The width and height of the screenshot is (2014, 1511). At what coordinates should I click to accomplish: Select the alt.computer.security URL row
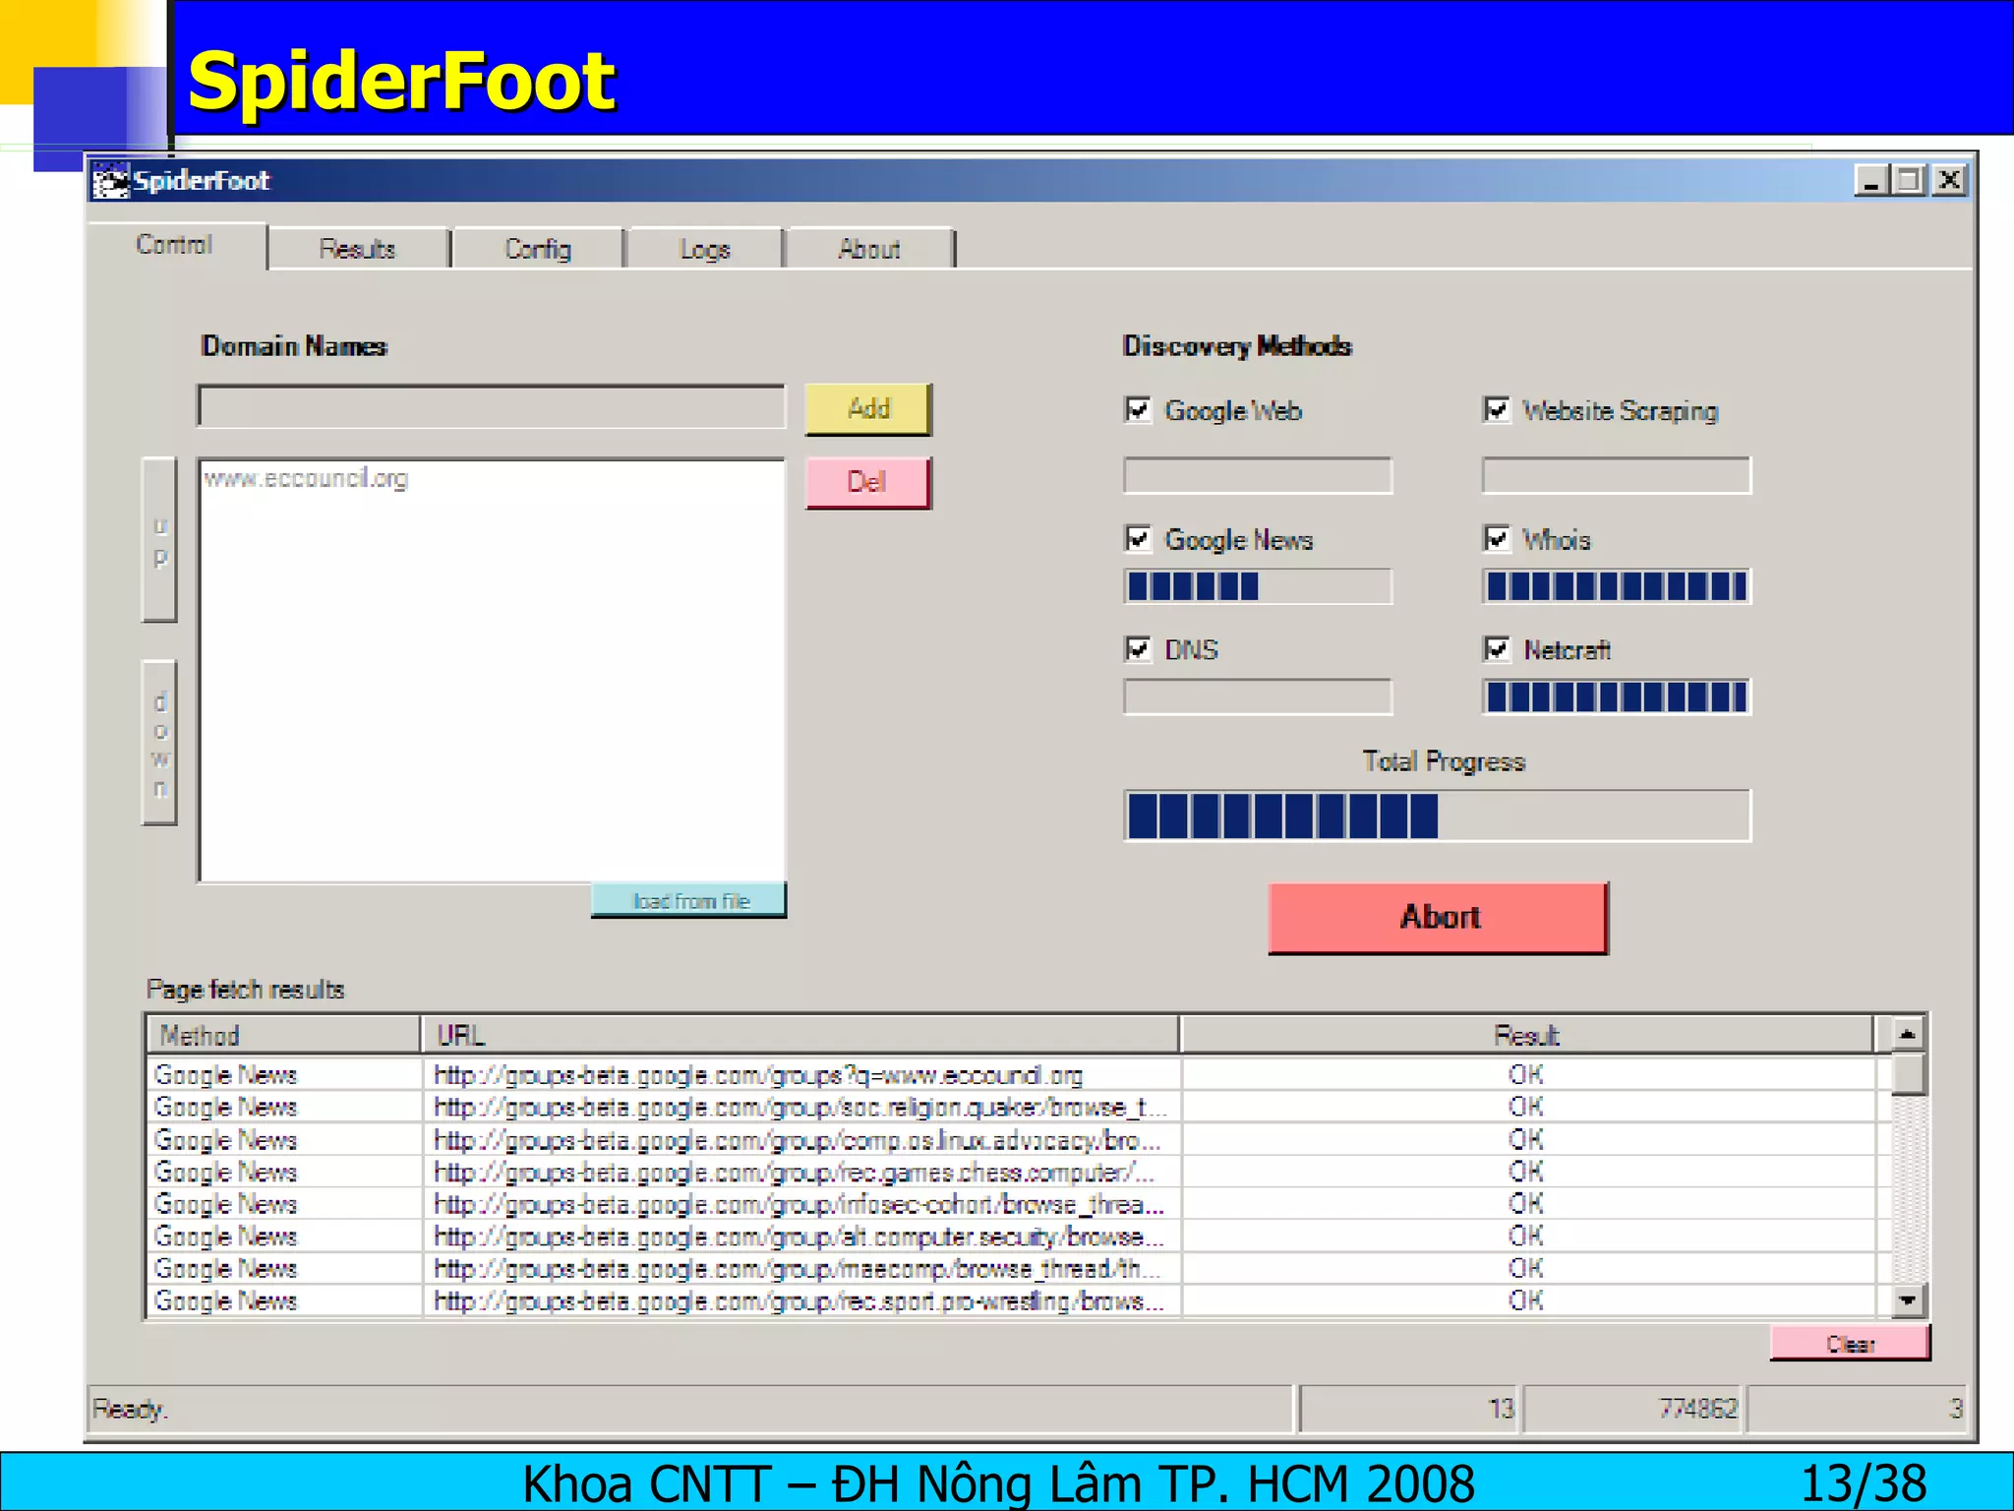point(1011,1237)
